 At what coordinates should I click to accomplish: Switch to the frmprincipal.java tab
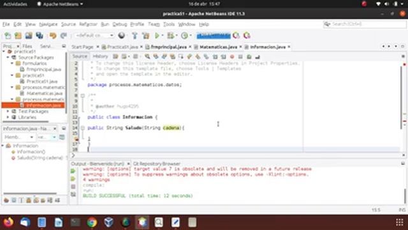[x=168, y=47]
